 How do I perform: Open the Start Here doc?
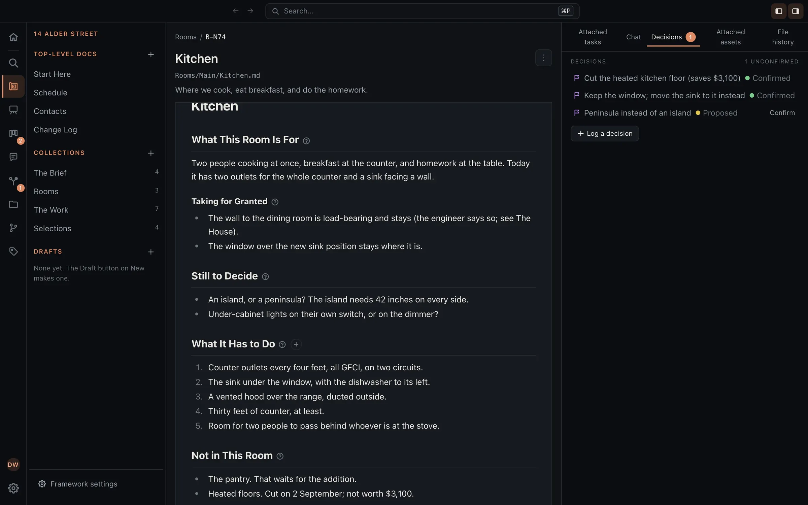(52, 74)
